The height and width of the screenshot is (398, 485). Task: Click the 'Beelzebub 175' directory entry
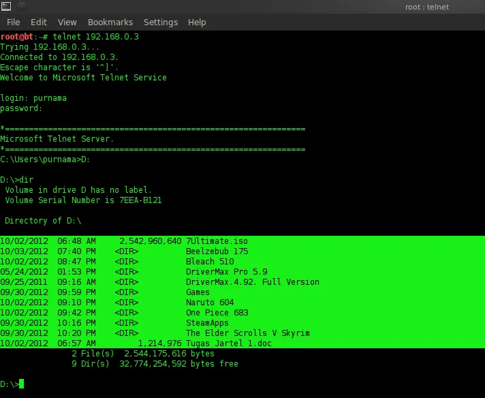(217, 251)
